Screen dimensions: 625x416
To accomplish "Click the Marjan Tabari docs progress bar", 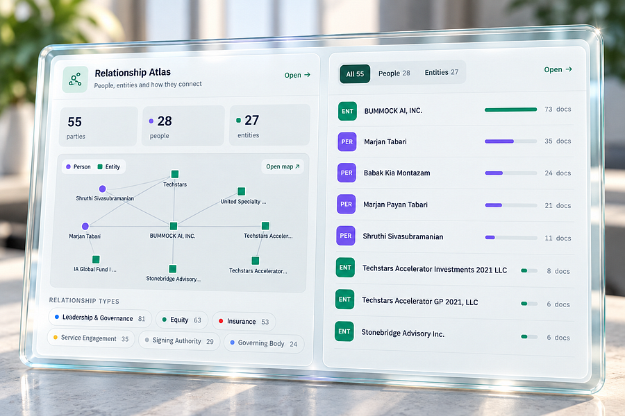I will coord(510,141).
